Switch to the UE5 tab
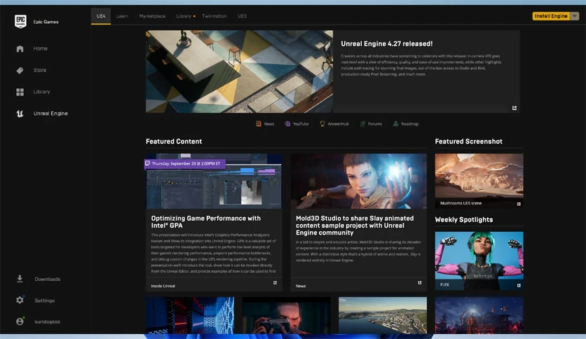 (x=242, y=16)
